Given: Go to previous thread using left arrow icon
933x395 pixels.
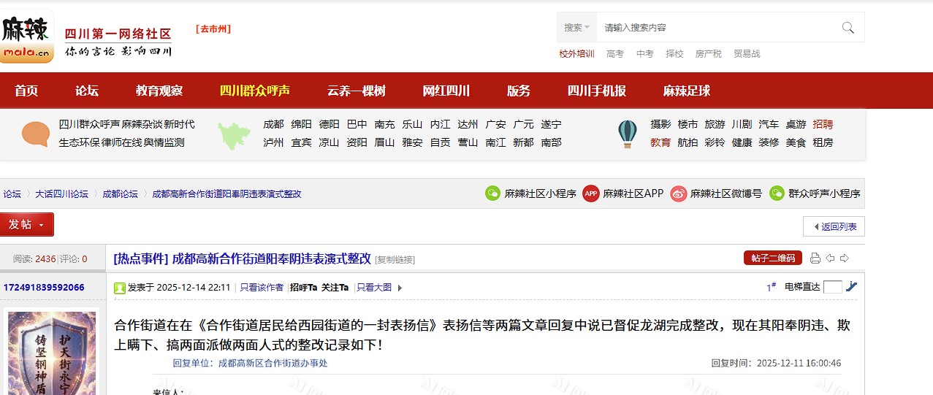Looking at the screenshot, I should (830, 258).
